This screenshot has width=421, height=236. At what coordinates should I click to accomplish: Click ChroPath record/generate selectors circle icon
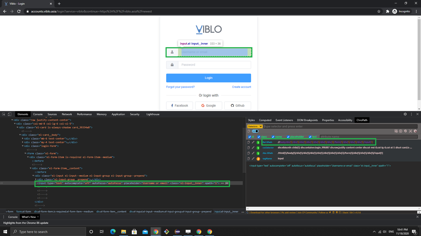[x=401, y=131]
